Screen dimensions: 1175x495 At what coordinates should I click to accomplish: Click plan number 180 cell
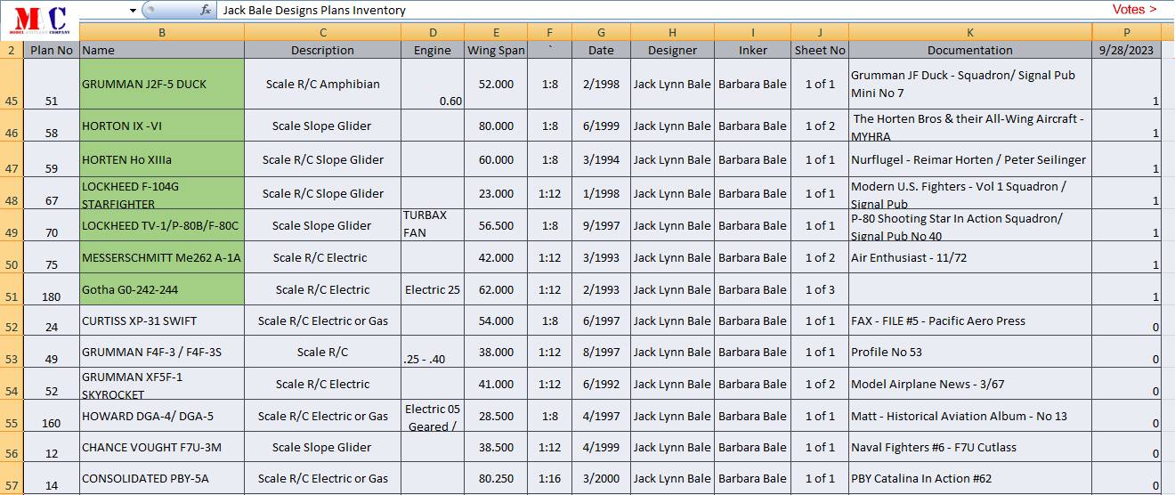tap(52, 289)
